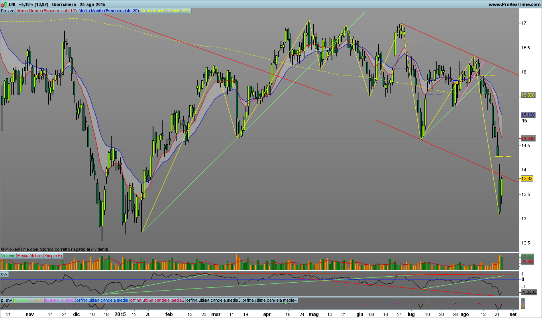542x318 pixels.
Task: Click the 'p. ew5' magenta label
Action: [x=67, y=300]
